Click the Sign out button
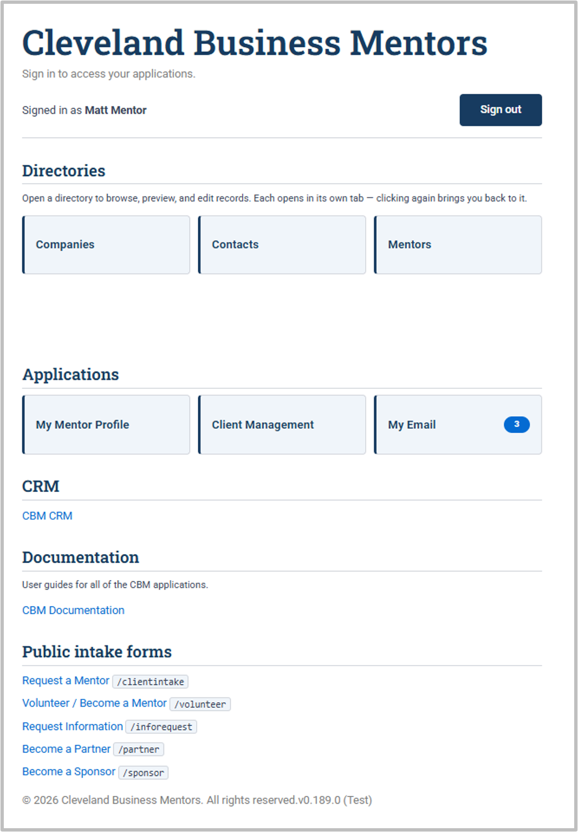 click(x=500, y=110)
